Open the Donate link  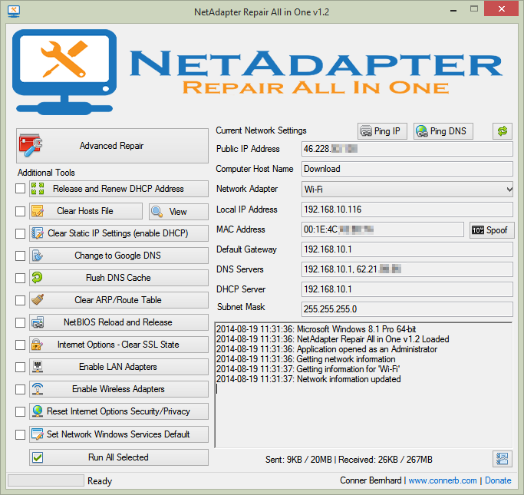tap(498, 480)
